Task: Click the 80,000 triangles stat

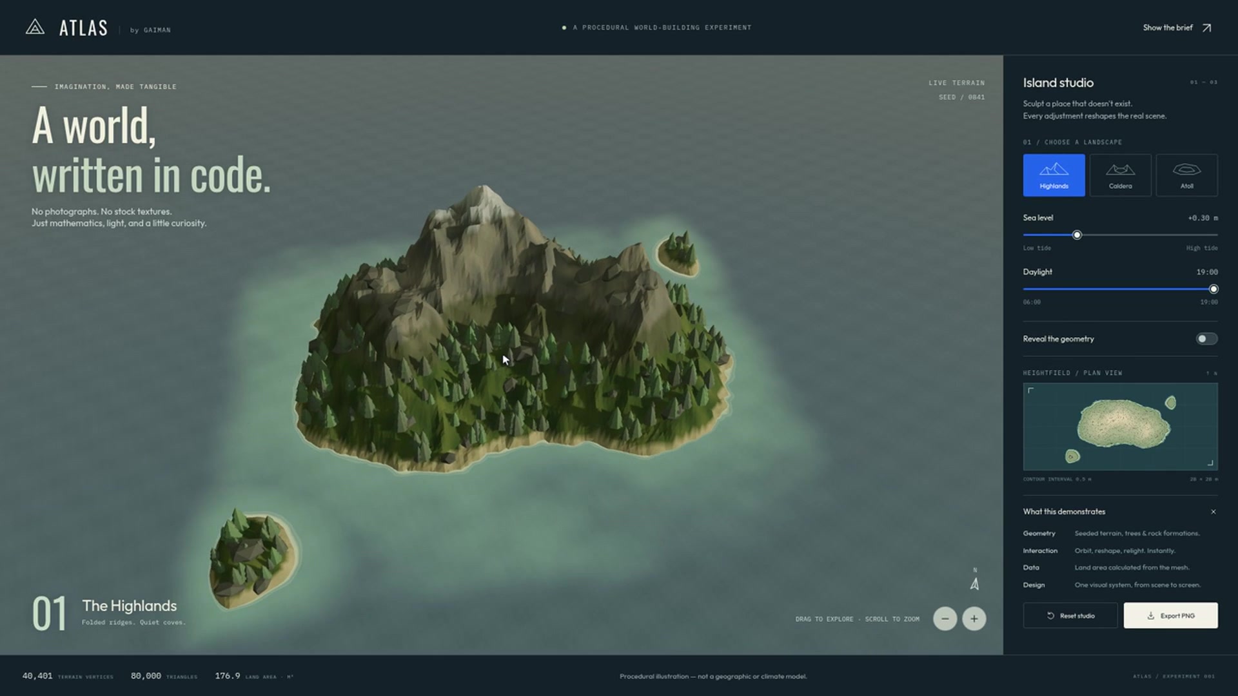Action: click(x=164, y=676)
